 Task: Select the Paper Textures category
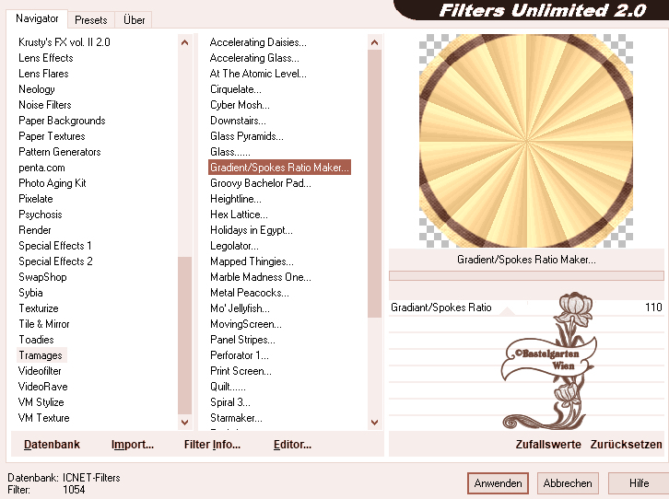pos(52,136)
